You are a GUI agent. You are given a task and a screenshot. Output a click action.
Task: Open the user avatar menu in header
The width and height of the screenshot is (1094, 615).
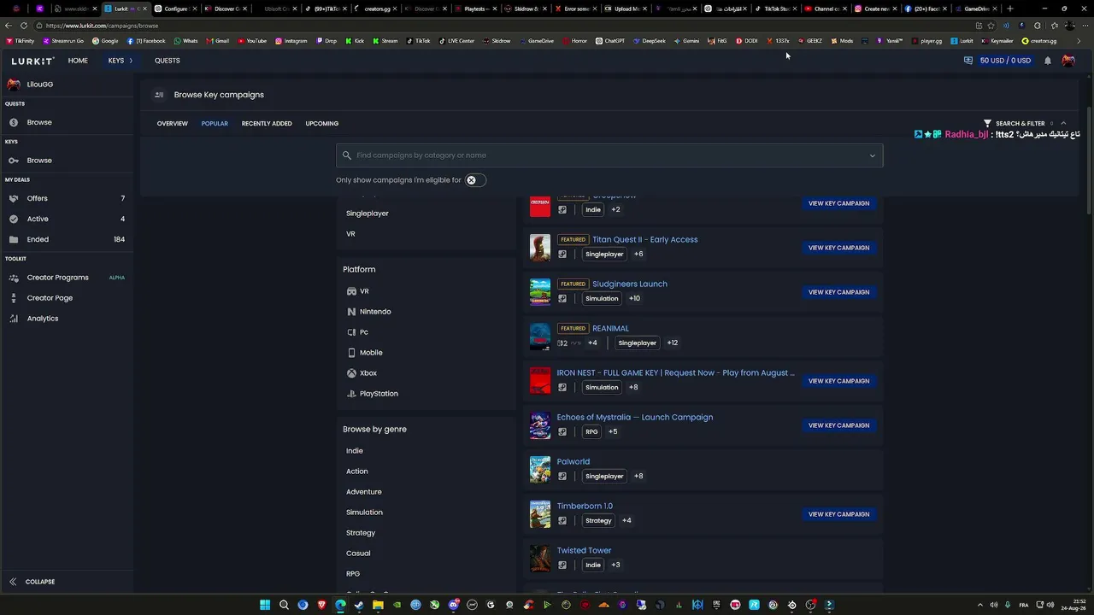1068,61
